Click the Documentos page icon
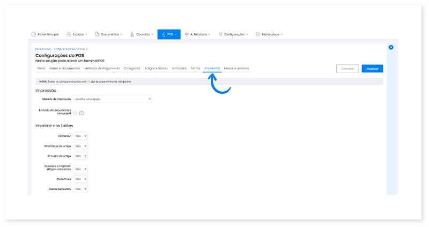Image resolution: width=429 pixels, height=227 pixels. coord(97,34)
